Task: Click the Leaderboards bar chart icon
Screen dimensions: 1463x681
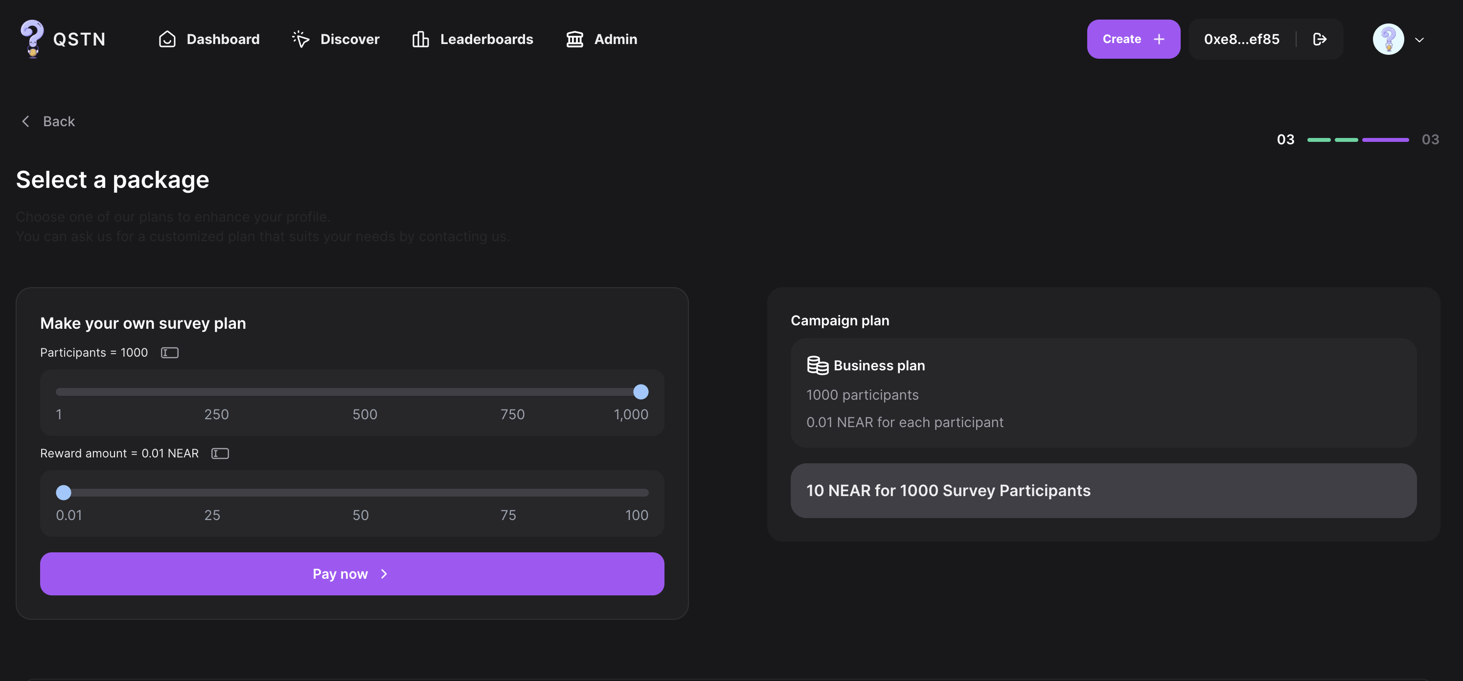Action: [x=420, y=39]
